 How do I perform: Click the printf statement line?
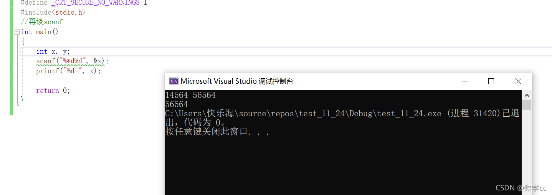(68, 71)
